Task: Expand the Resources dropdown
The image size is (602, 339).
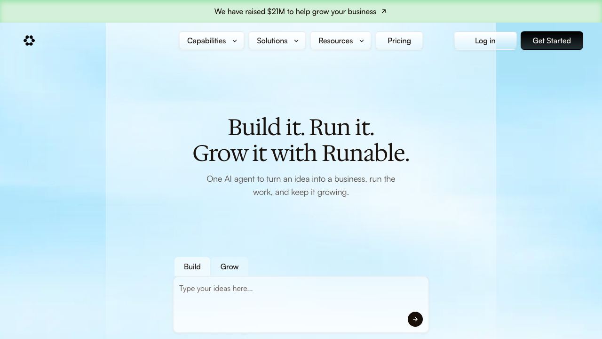Action: [x=341, y=40]
